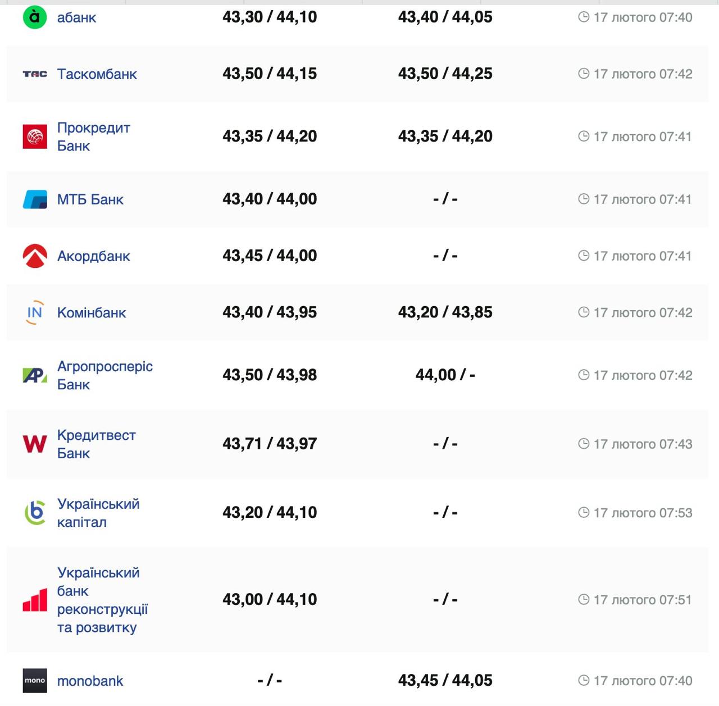Screen dimensions: 719x706
Task: Click the МТБ Банк blue logo
Action: (x=35, y=199)
